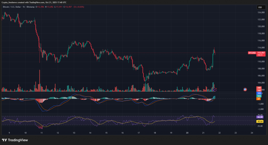Click the 106,000 price axis label
This screenshot has width=268, height=145.
(261, 76)
